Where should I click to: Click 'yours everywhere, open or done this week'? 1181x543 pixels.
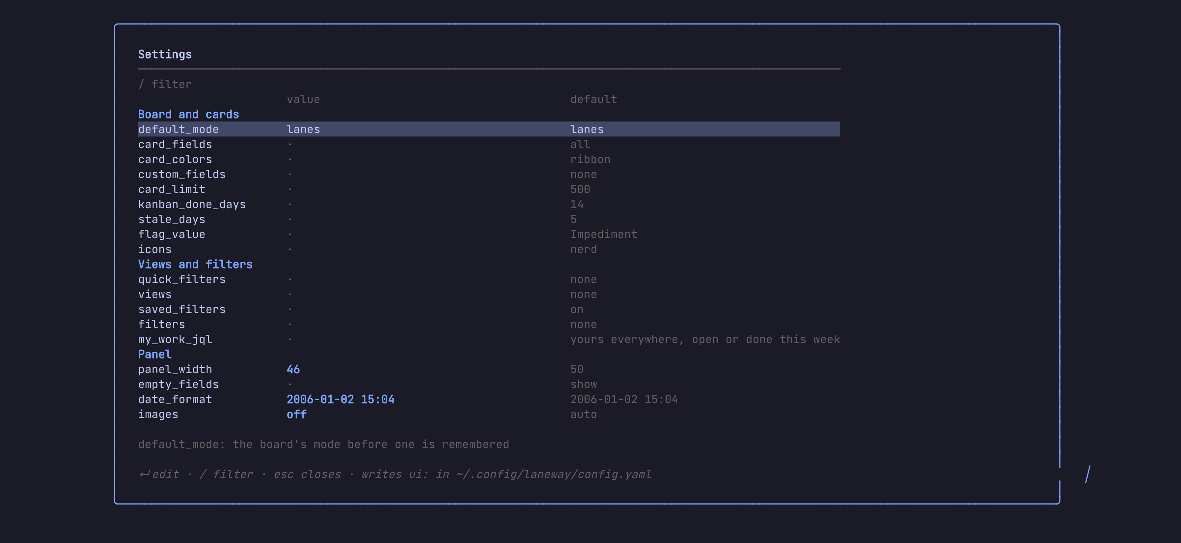click(705, 339)
